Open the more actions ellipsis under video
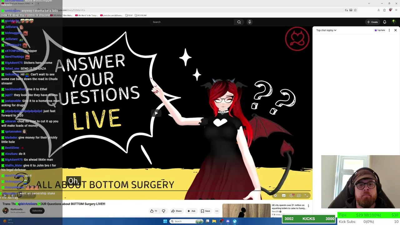 point(217,211)
